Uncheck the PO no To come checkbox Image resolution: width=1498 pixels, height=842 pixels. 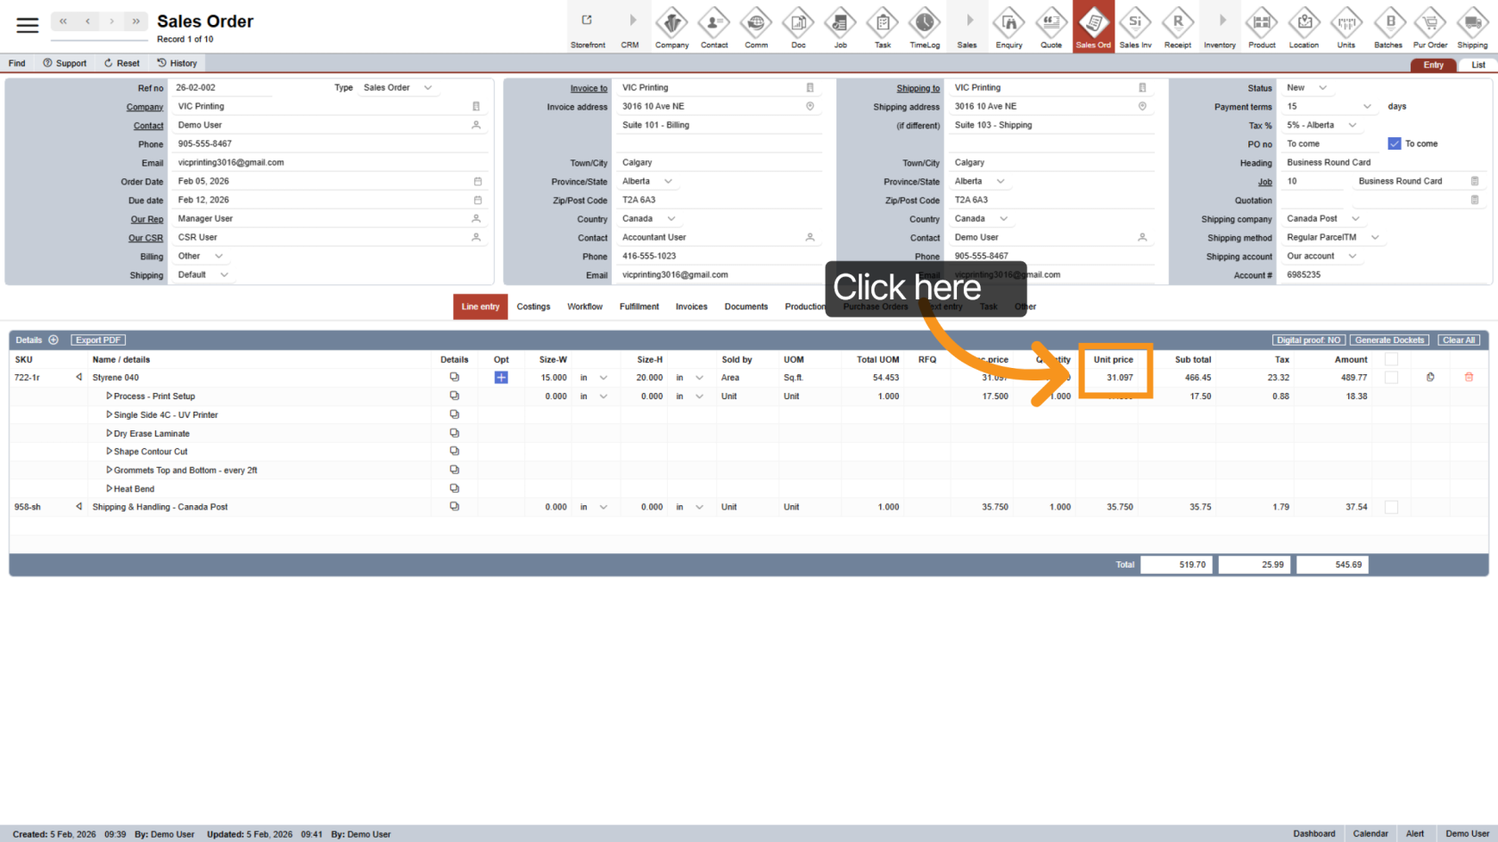(1395, 143)
